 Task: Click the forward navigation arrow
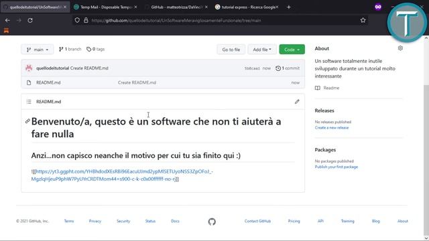coord(19,20)
